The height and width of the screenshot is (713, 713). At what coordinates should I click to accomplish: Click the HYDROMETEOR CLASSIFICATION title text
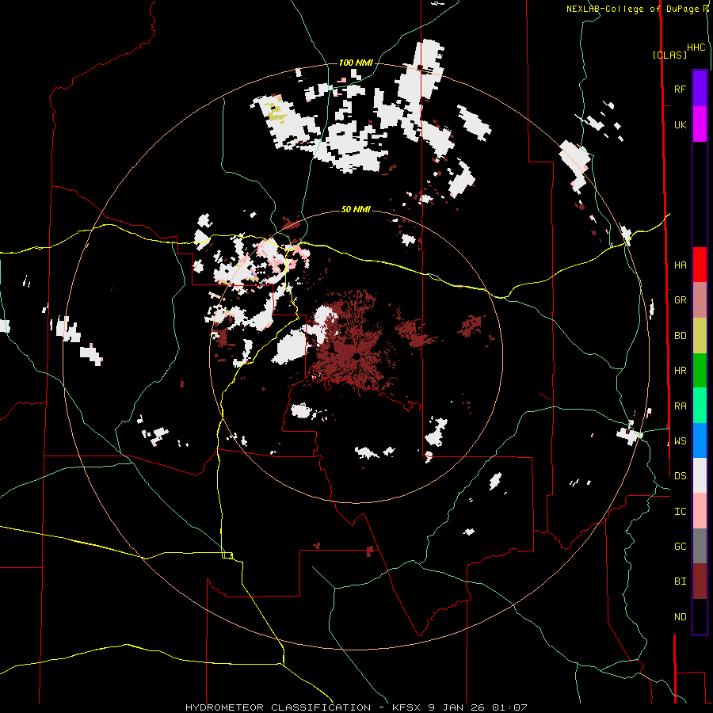278,707
